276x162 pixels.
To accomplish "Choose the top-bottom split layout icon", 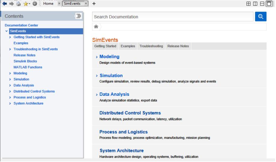I will coord(262,4).
